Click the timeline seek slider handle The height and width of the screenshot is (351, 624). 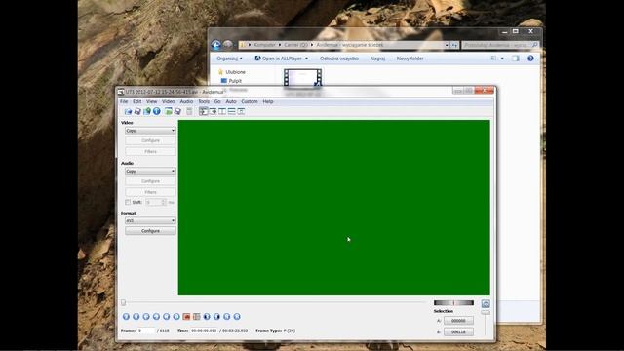[124, 303]
